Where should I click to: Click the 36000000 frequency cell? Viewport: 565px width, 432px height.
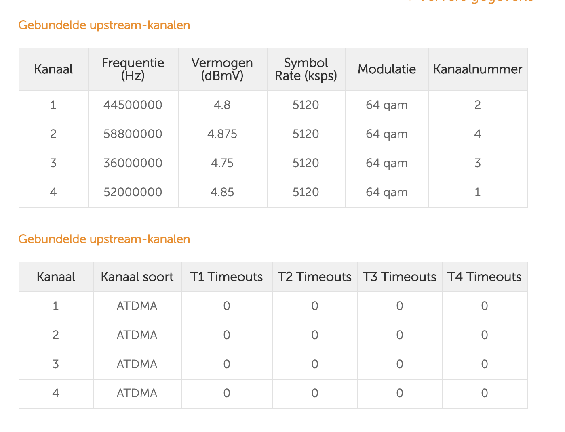point(133,163)
